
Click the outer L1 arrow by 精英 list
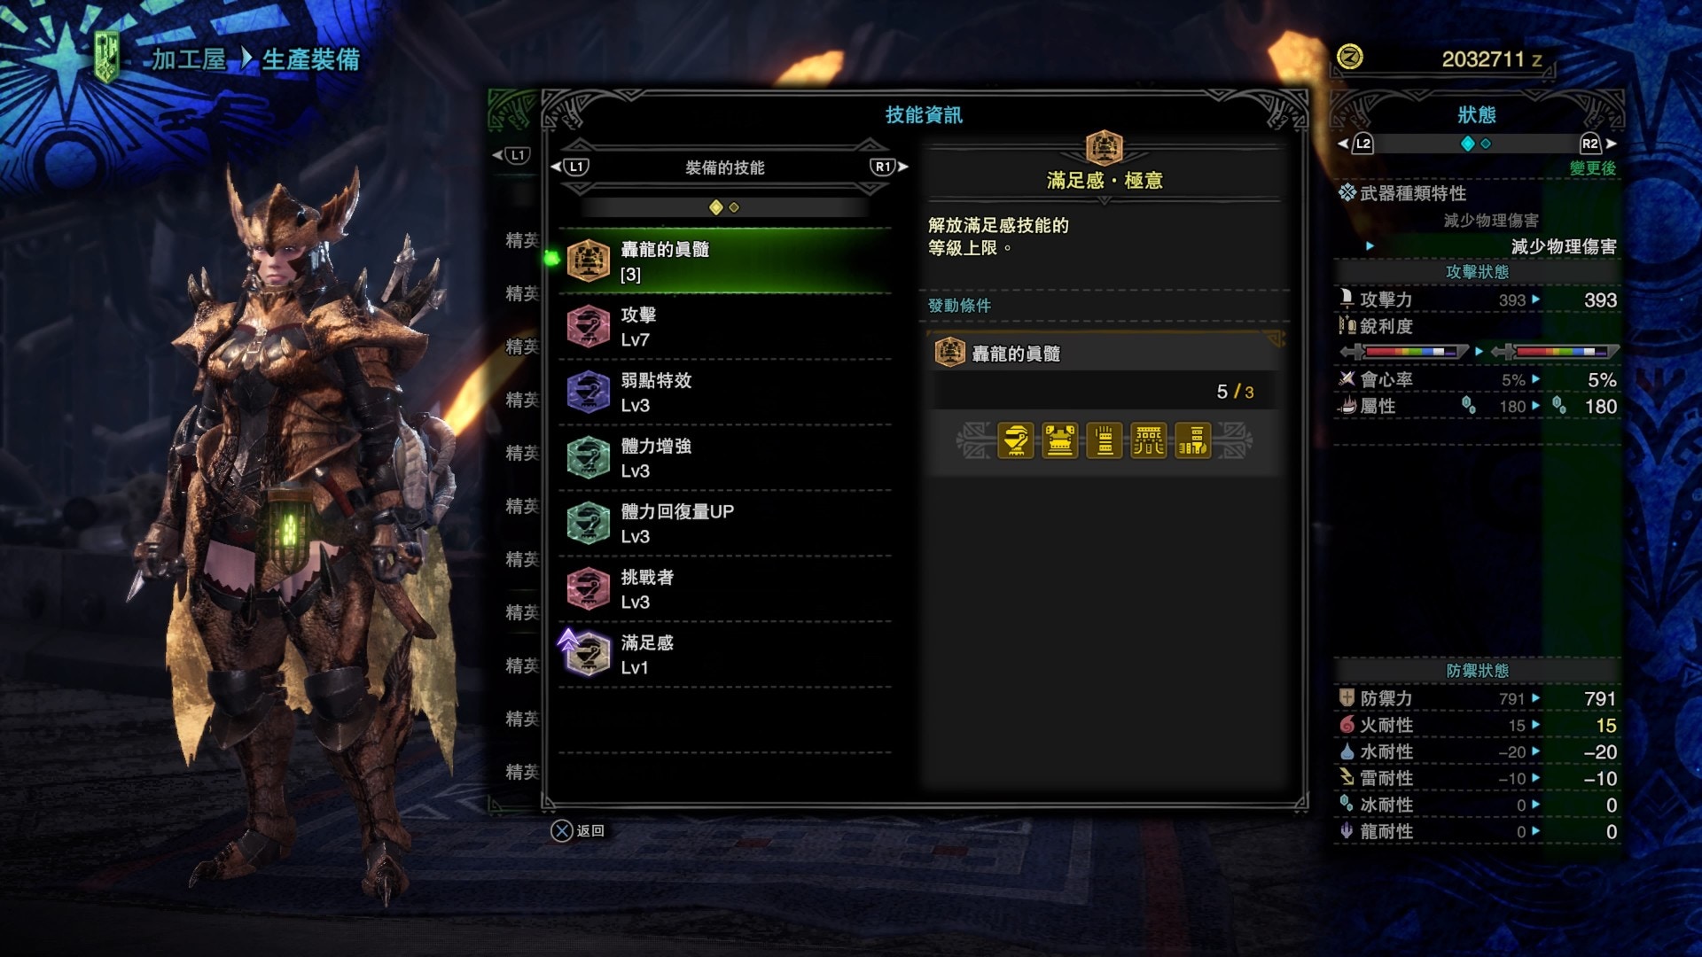tap(511, 155)
